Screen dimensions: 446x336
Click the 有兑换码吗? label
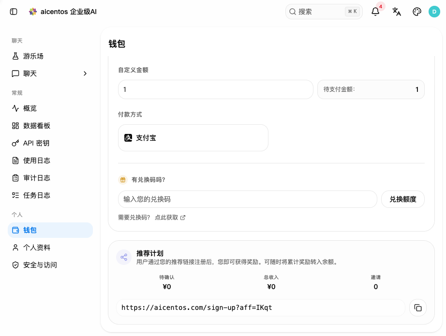point(148,180)
